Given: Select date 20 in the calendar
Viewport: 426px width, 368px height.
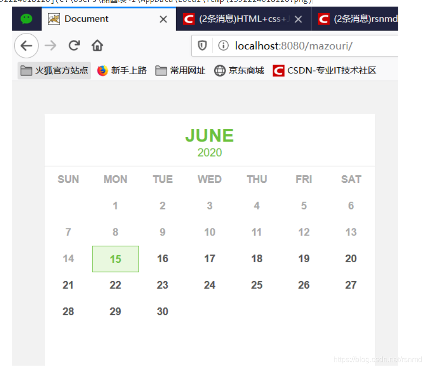Looking at the screenshot, I should coord(351,258).
